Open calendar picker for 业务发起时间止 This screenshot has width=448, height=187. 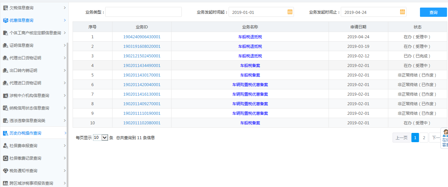pos(402,12)
